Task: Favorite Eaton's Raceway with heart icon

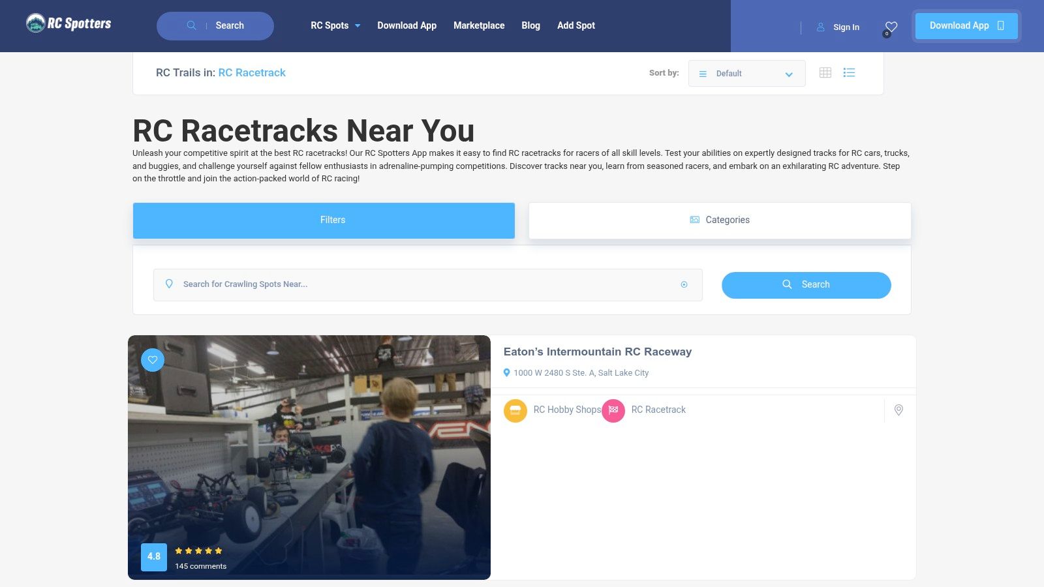Action: tap(153, 359)
